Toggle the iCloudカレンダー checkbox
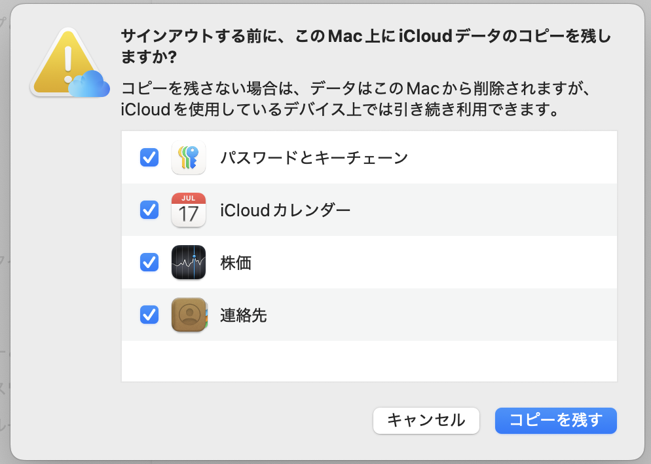This screenshot has height=464, width=651. pyautogui.click(x=149, y=210)
